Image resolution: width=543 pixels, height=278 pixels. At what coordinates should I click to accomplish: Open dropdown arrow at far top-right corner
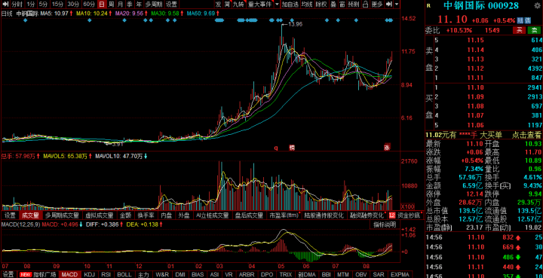[x=397, y=5]
